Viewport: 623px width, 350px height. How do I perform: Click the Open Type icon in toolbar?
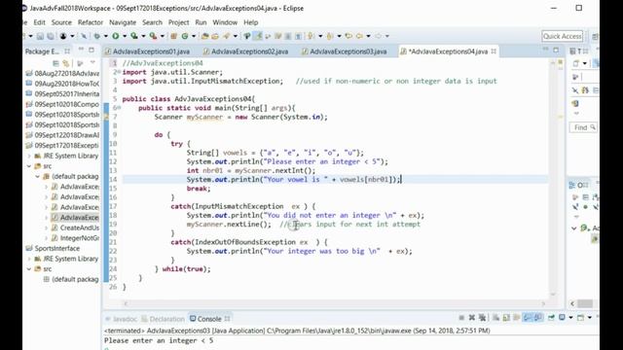pyautogui.click(x=205, y=36)
